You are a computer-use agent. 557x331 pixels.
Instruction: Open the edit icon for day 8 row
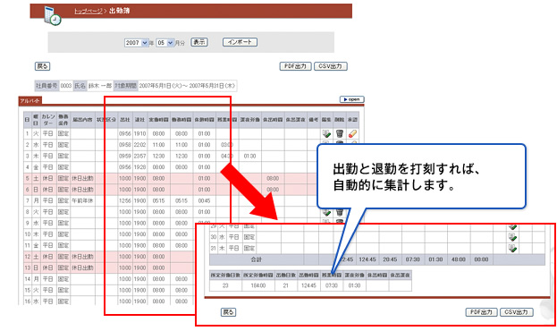click(326, 212)
